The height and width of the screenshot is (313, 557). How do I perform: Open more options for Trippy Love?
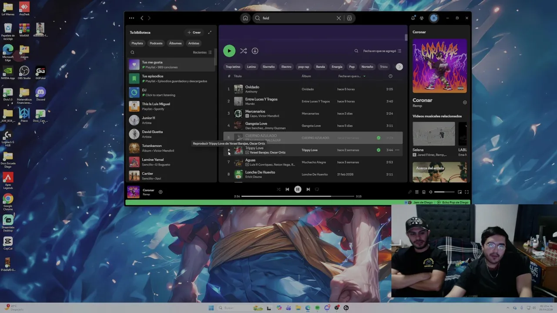[397, 150]
